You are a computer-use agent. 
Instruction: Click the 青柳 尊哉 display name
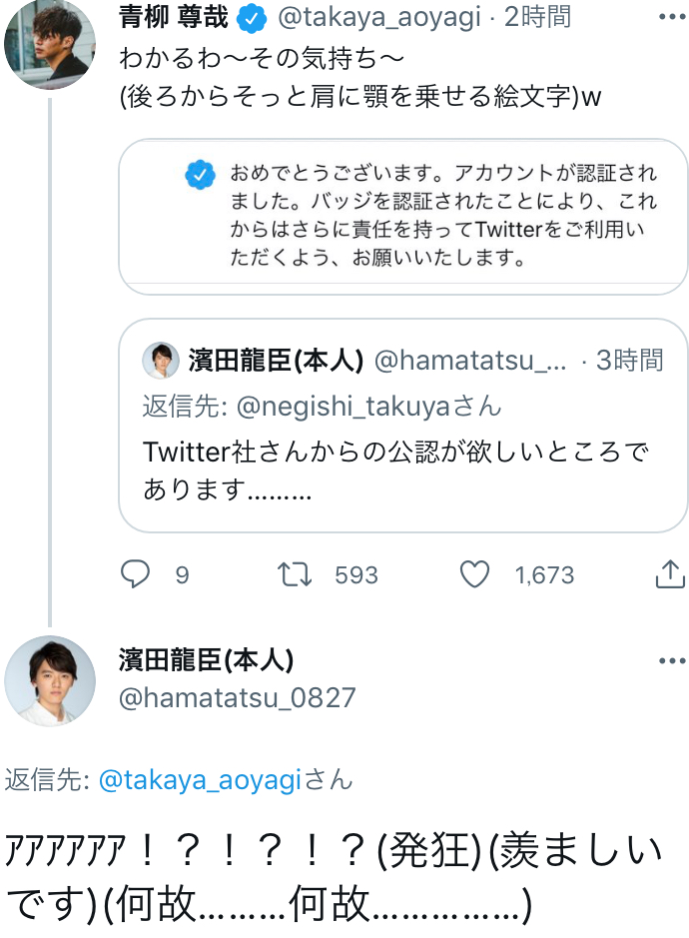(174, 17)
